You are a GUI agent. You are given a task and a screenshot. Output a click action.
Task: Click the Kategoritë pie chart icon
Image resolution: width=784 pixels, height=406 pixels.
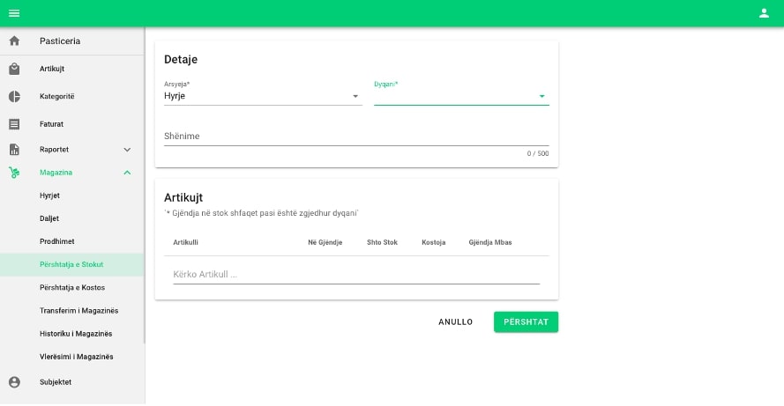[x=14, y=96]
